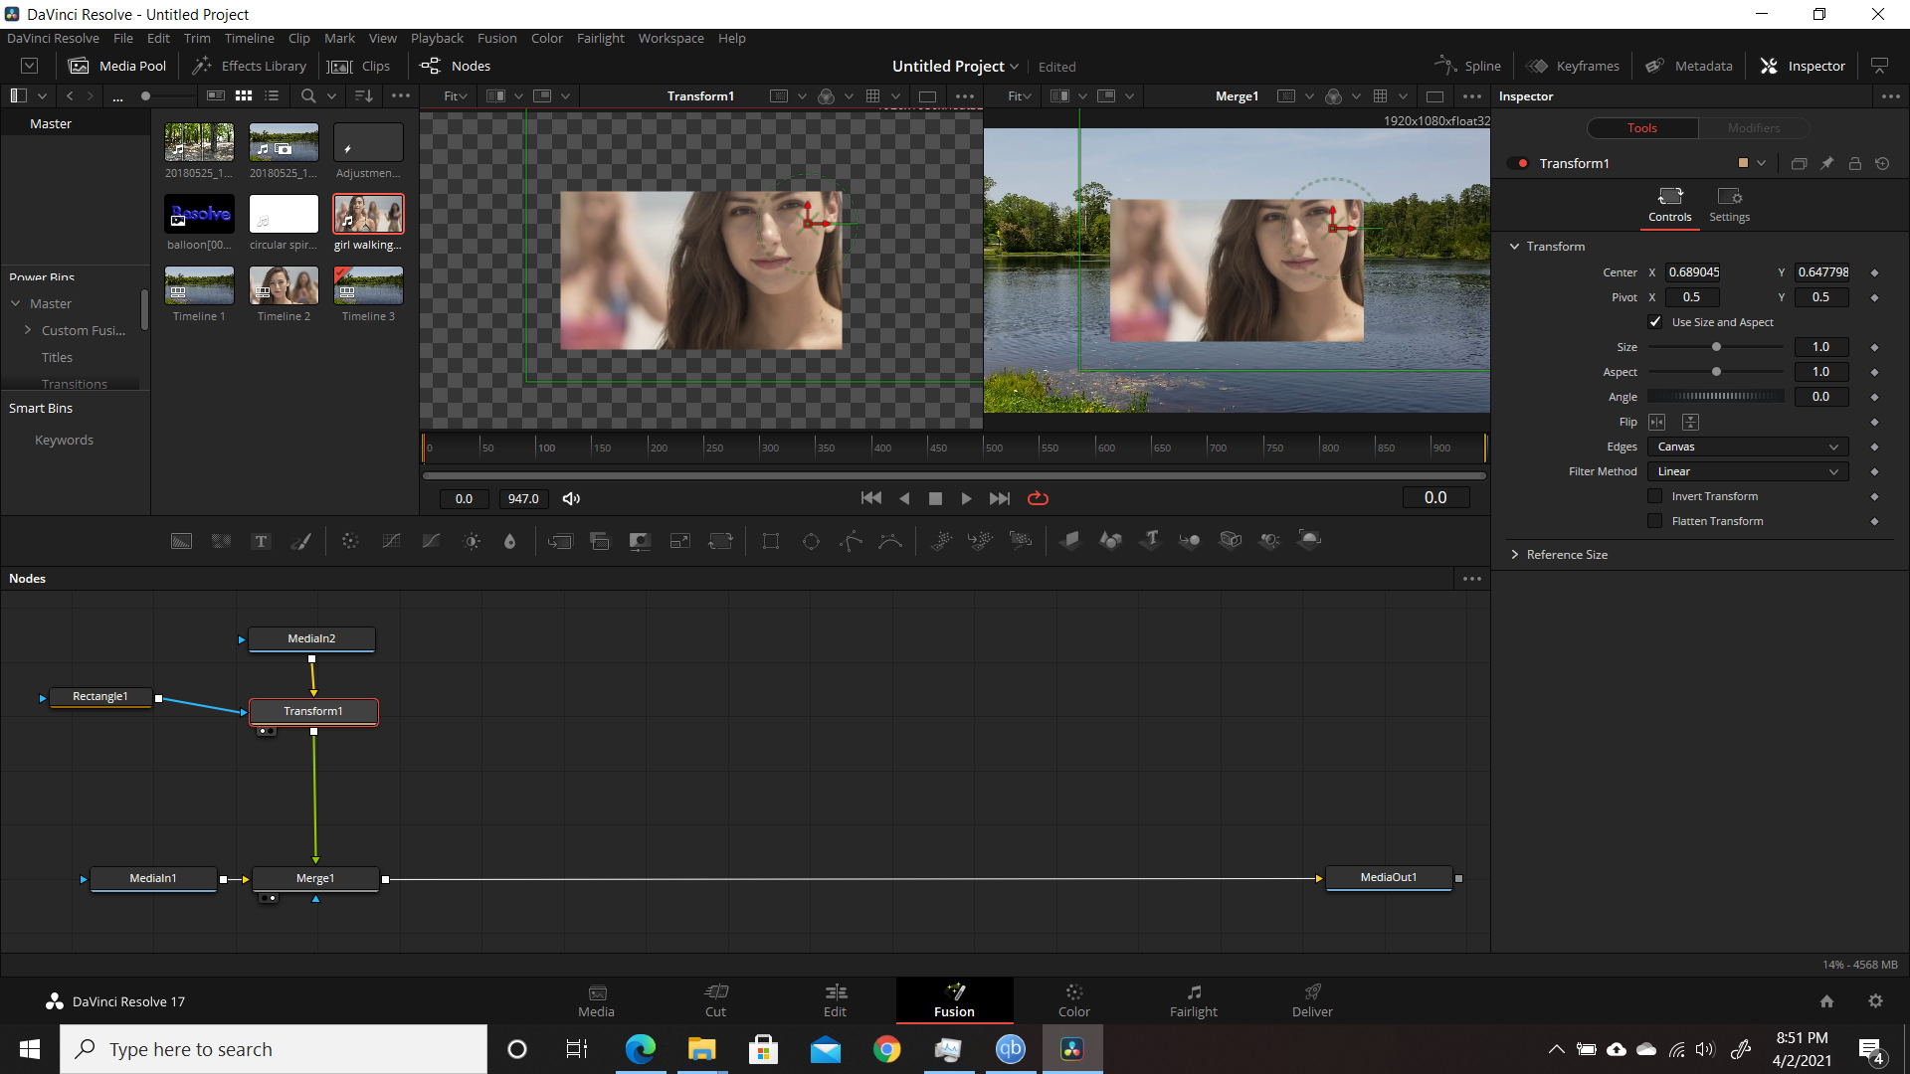Toggle the Clips button
Viewport: 1910px width, 1074px height.
point(359,66)
